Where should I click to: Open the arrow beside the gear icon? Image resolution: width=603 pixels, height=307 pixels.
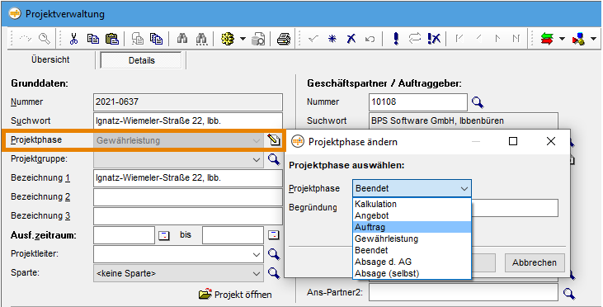pos(243,39)
